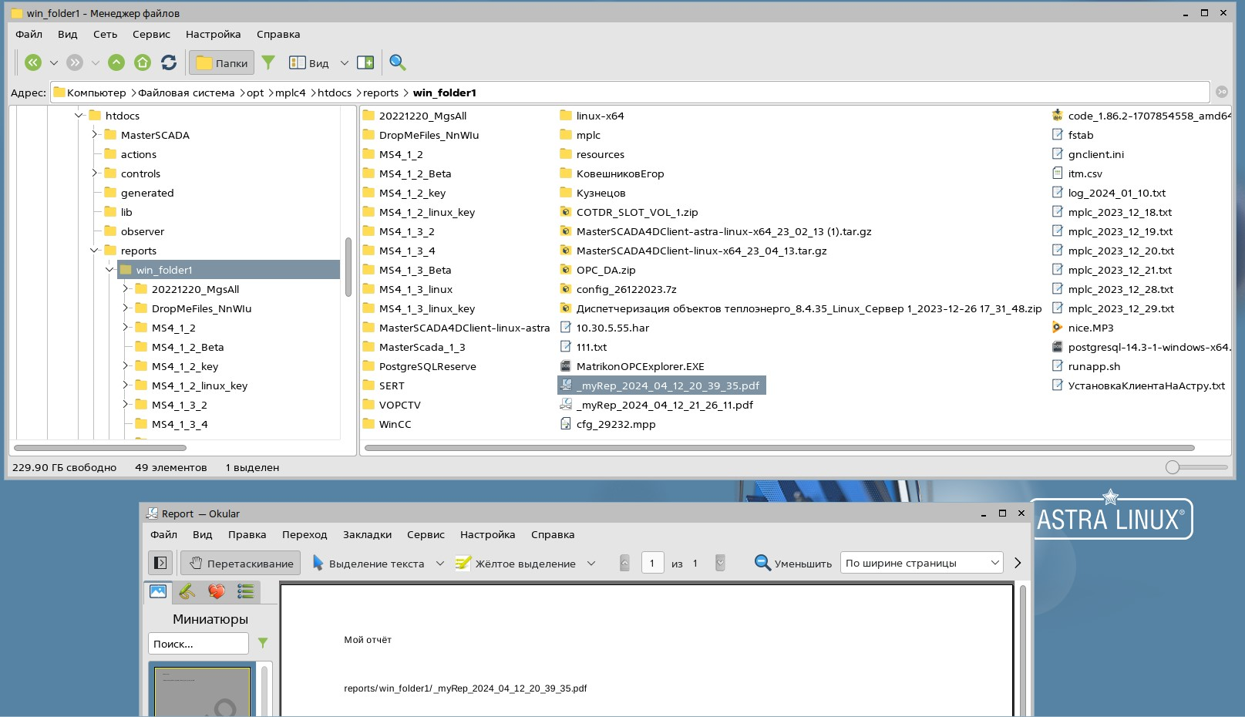1245x717 pixels.
Task: Click the home folder icon
Action: [143, 63]
